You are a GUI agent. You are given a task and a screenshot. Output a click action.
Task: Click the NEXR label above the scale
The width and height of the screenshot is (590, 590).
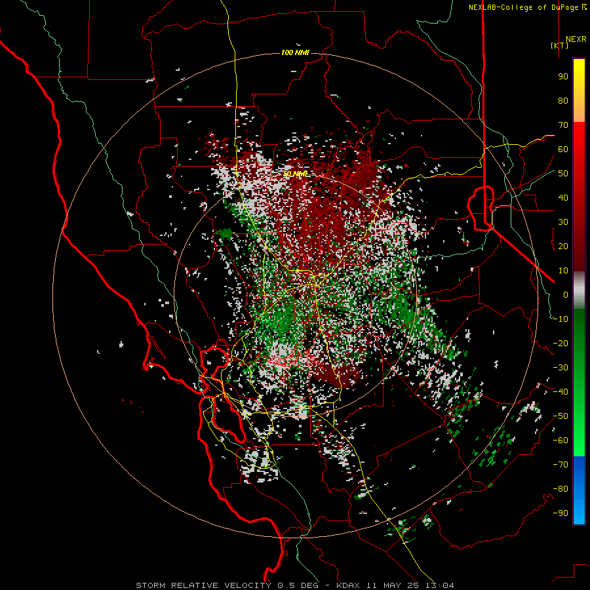576,39
